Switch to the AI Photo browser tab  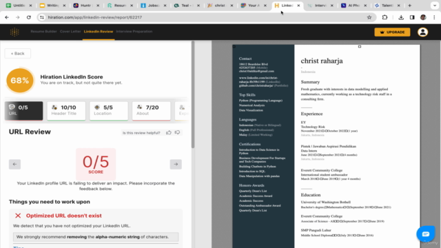pyautogui.click(x=353, y=6)
